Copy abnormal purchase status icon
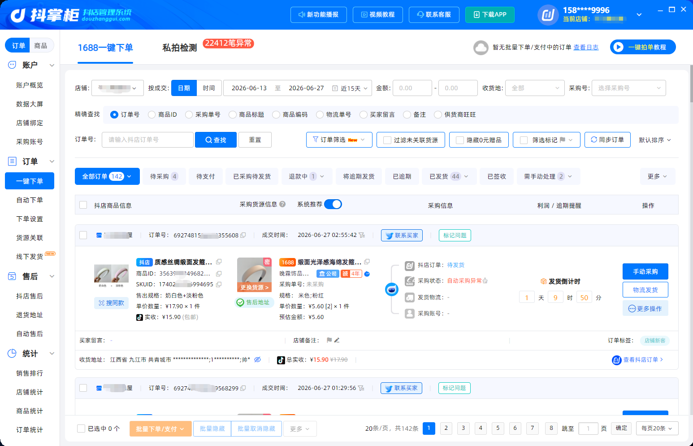This screenshot has height=446, width=693. point(485,281)
